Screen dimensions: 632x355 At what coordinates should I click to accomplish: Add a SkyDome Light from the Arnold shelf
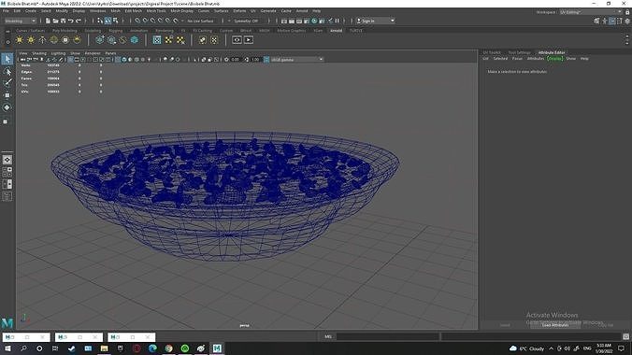pos(53,40)
